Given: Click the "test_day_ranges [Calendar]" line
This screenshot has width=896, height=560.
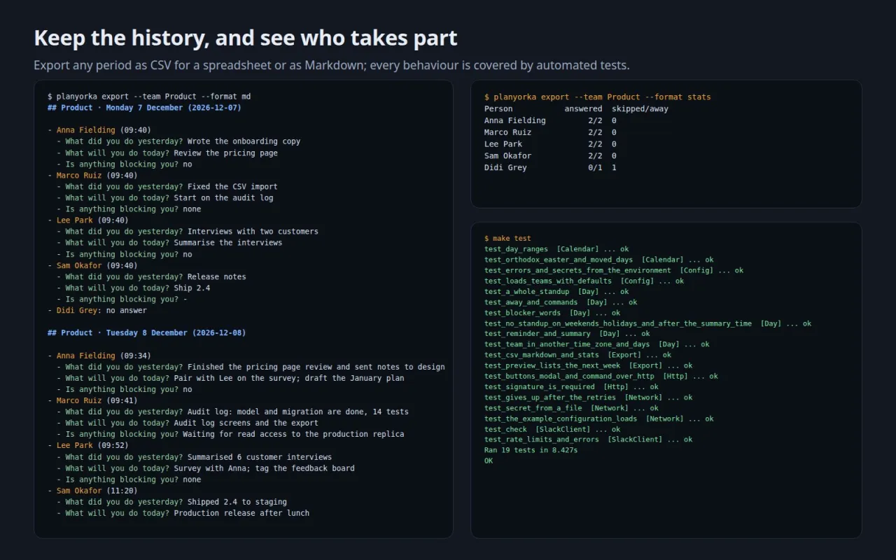Looking at the screenshot, I should pyautogui.click(x=556, y=249).
